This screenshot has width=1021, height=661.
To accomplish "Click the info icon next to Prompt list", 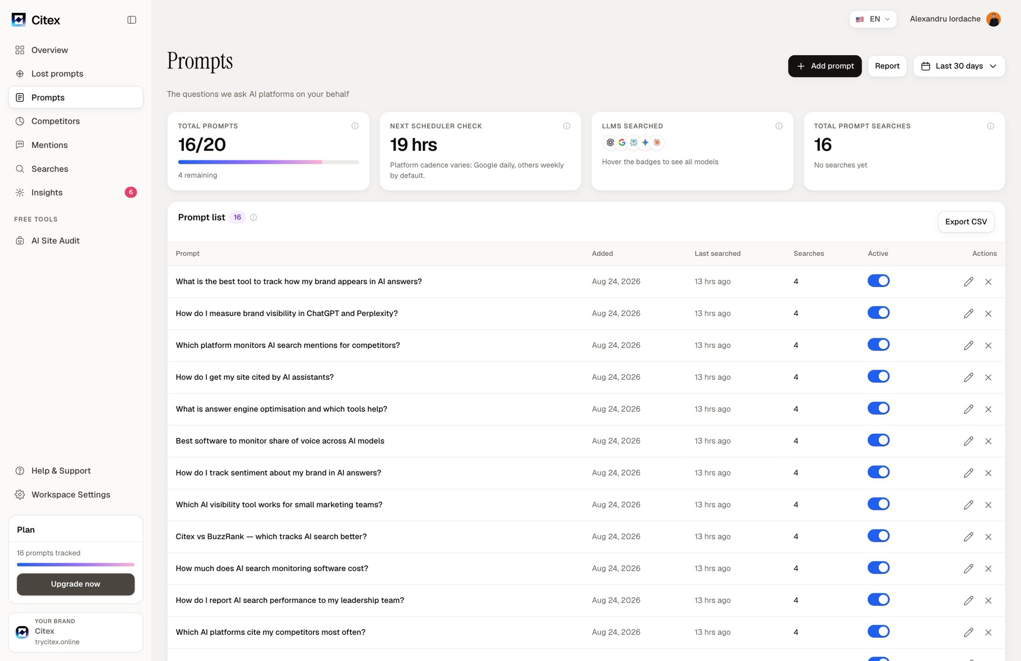I will coord(254,217).
